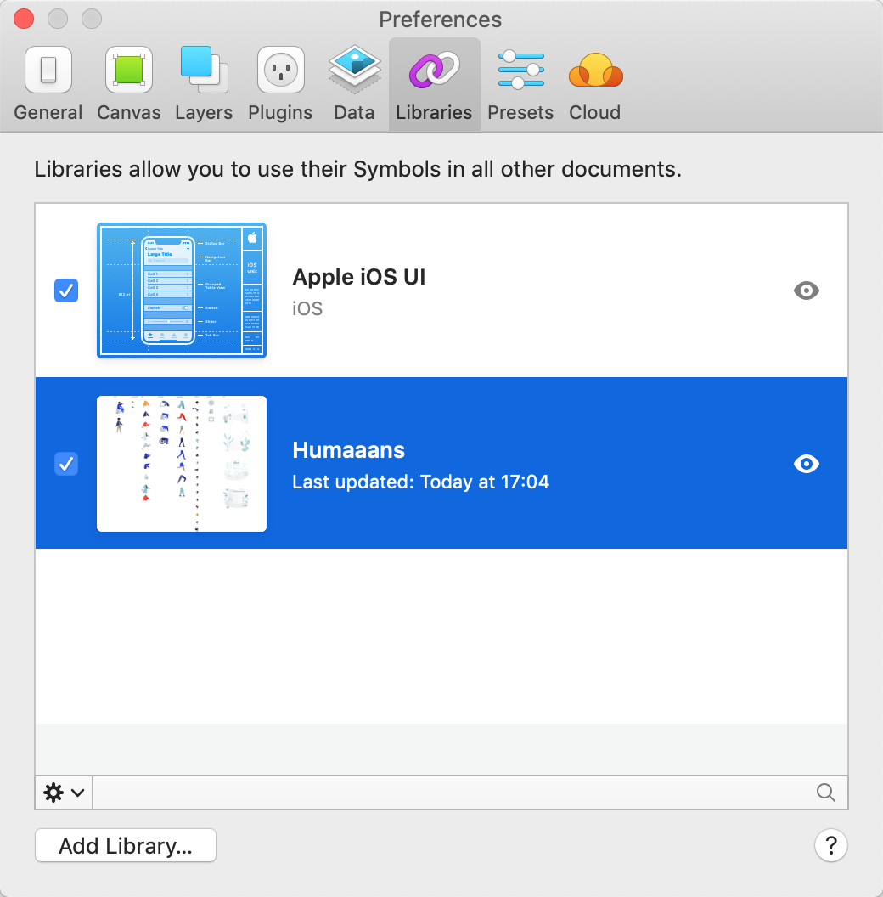Select the Apple iOS UI thumbnail

[x=182, y=291]
